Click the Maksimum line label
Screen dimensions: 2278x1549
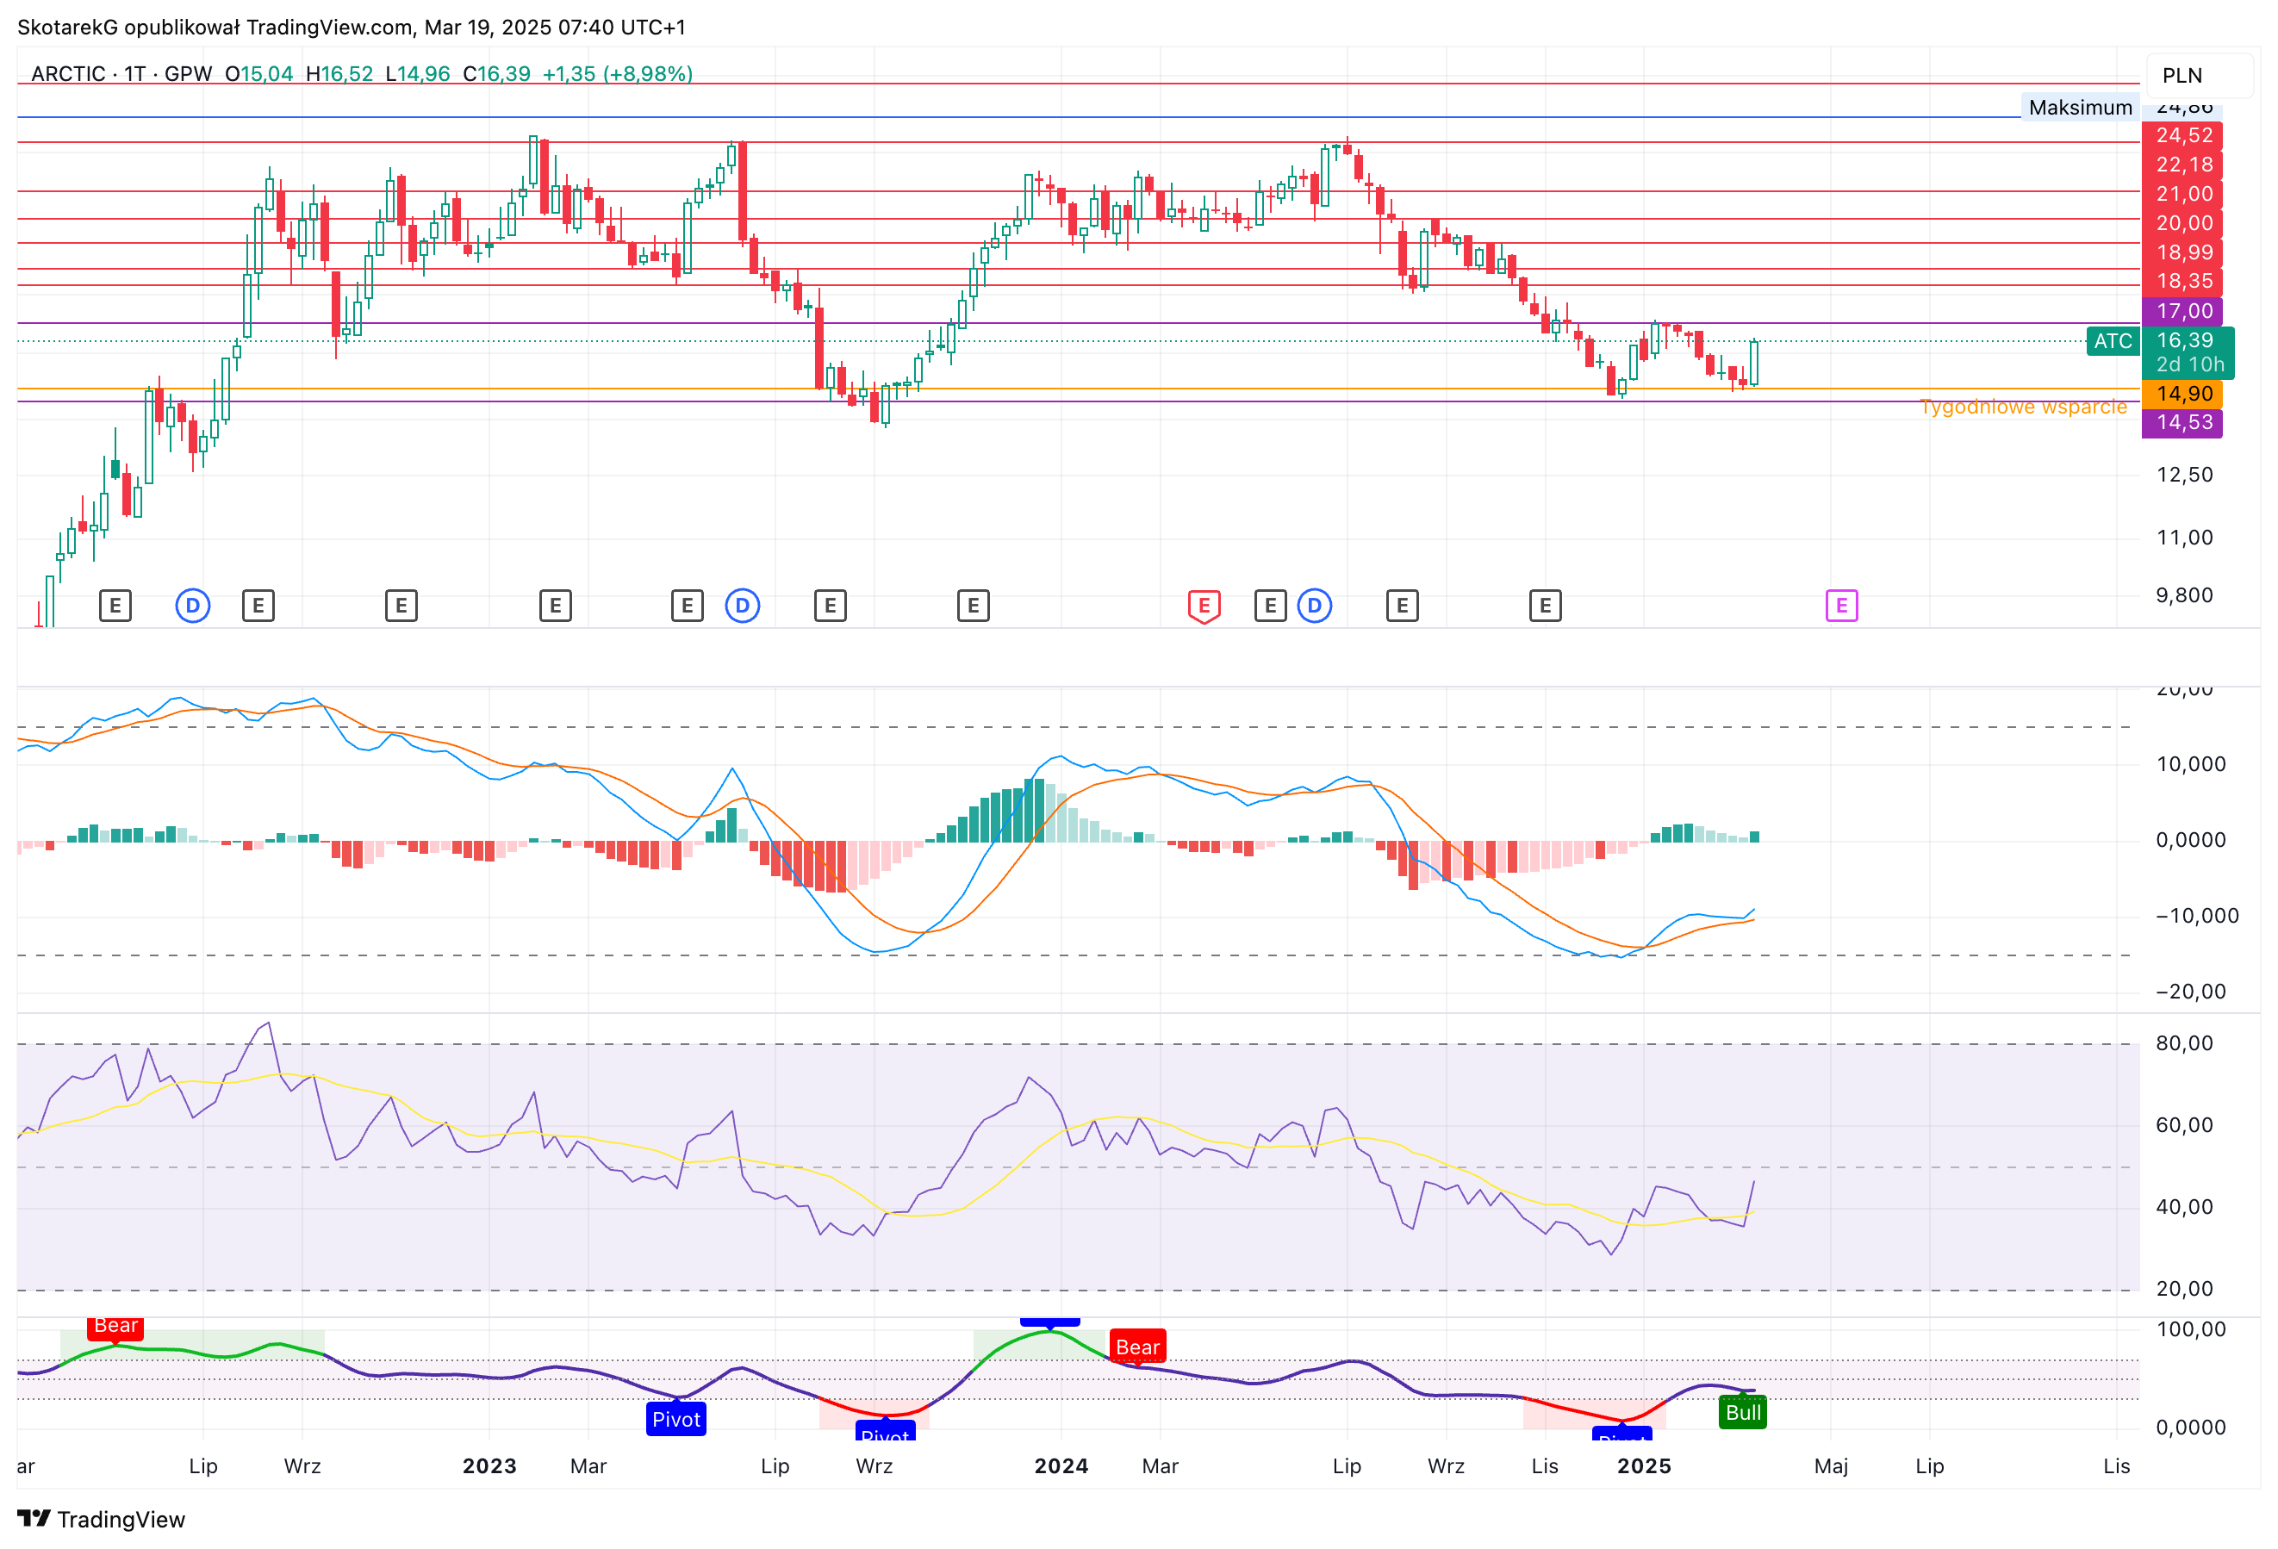[2080, 107]
